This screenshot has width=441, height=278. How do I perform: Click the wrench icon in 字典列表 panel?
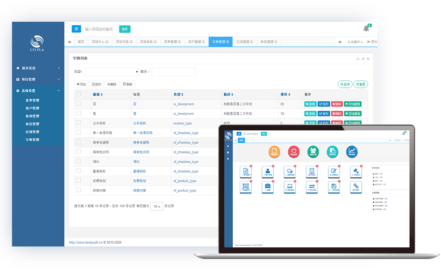coord(363,59)
